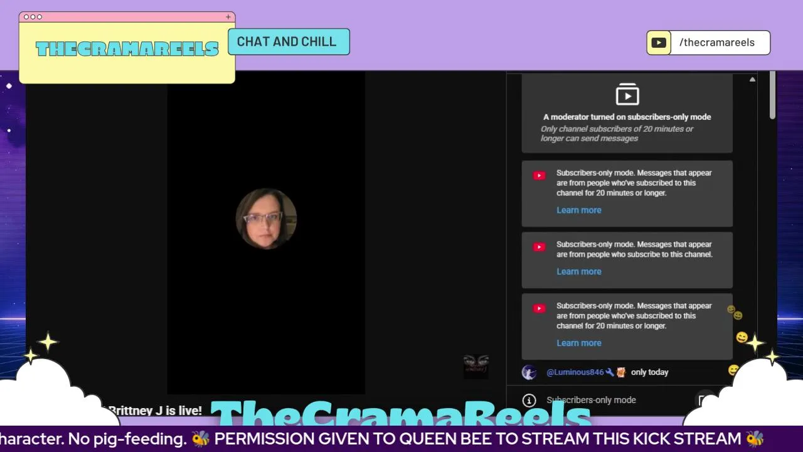Click the last Learn more link above @Luminous846
The height and width of the screenshot is (452, 803).
(578, 343)
